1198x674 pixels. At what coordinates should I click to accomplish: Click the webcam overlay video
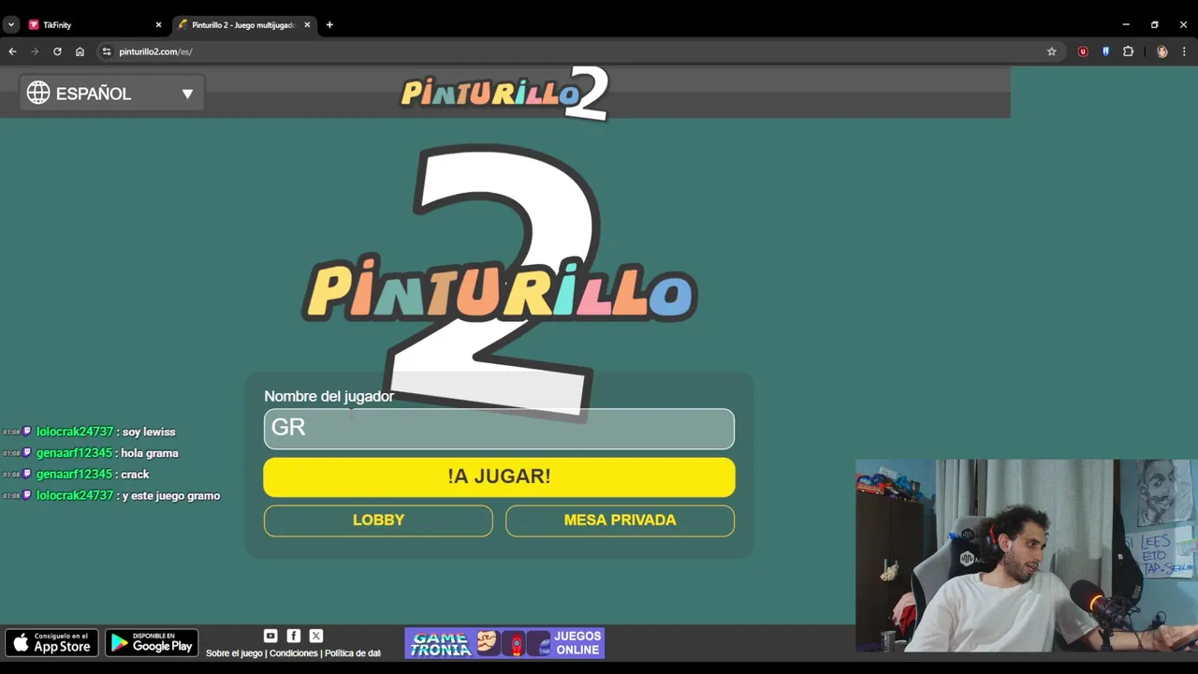point(1027,555)
